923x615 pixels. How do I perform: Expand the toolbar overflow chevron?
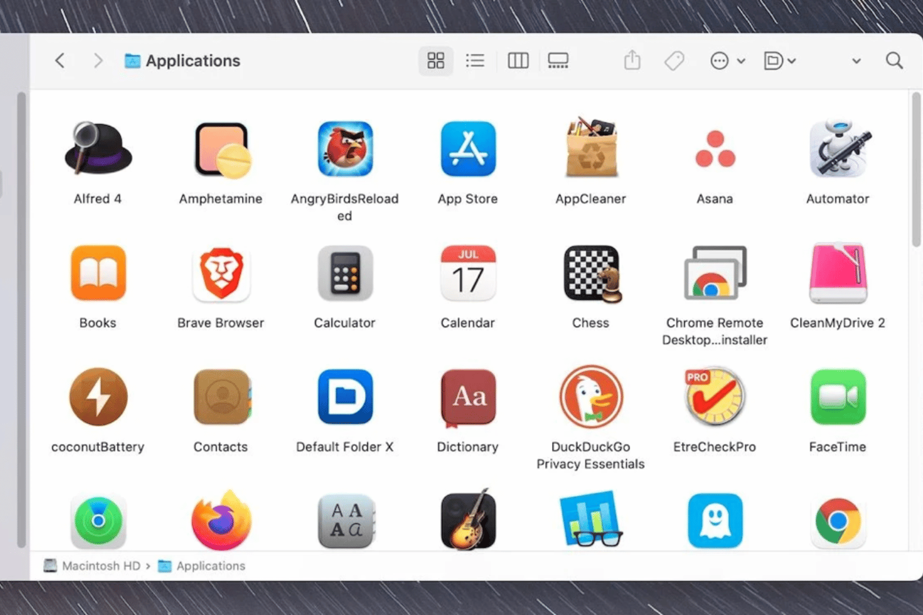856,61
